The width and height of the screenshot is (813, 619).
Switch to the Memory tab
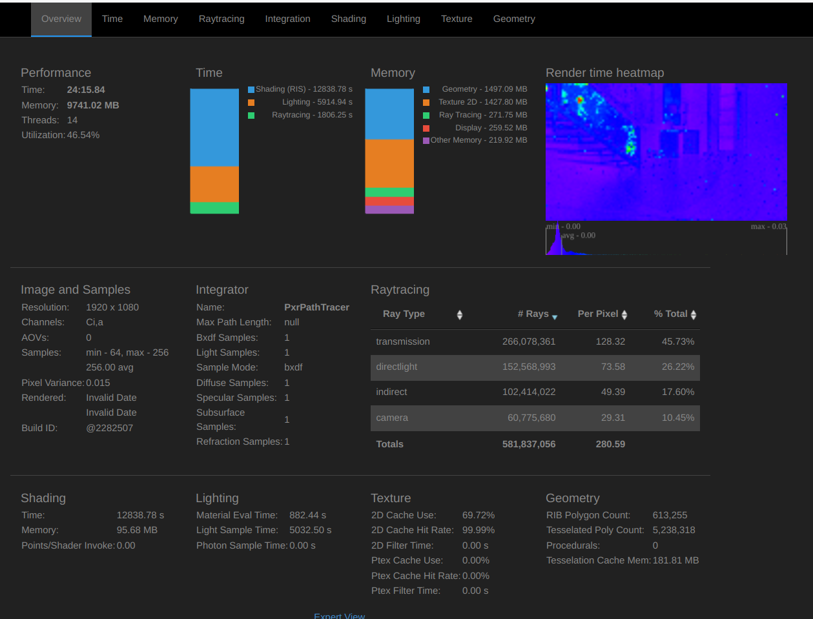[x=161, y=19]
